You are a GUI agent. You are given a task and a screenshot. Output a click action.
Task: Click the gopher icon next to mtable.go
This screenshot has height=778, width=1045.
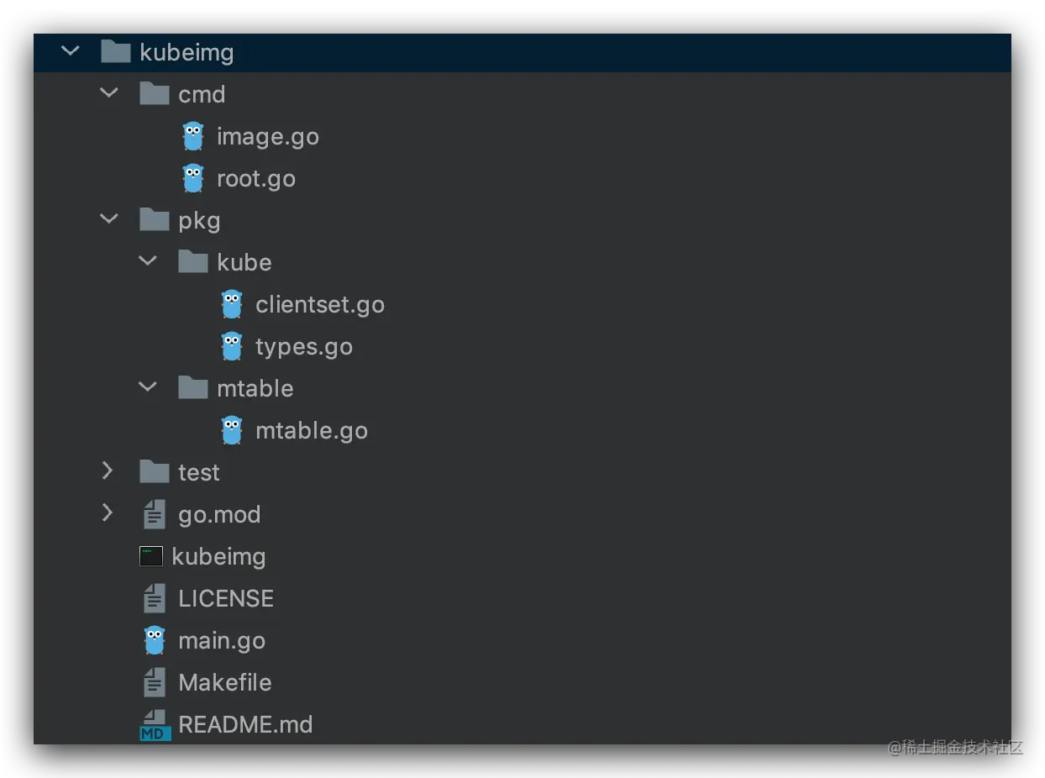click(x=232, y=430)
